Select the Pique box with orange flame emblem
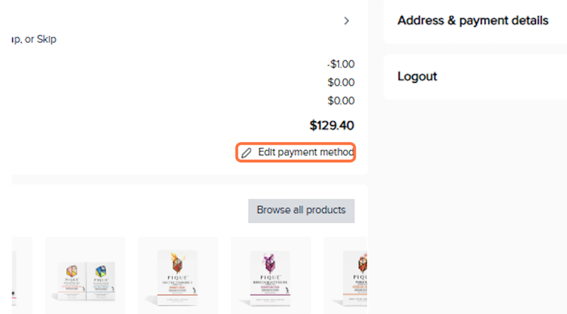Image resolution: width=567 pixels, height=314 pixels. click(x=178, y=275)
